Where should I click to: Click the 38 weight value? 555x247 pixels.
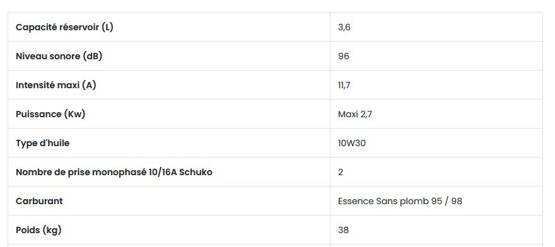[x=343, y=231]
